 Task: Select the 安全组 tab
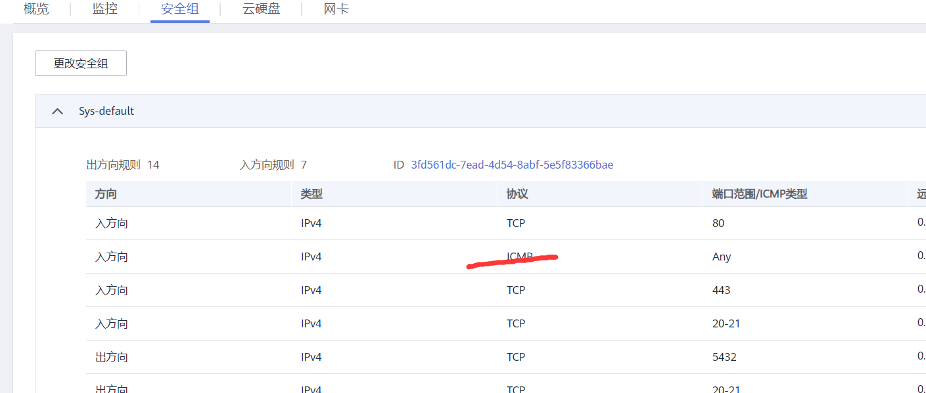[x=179, y=9]
